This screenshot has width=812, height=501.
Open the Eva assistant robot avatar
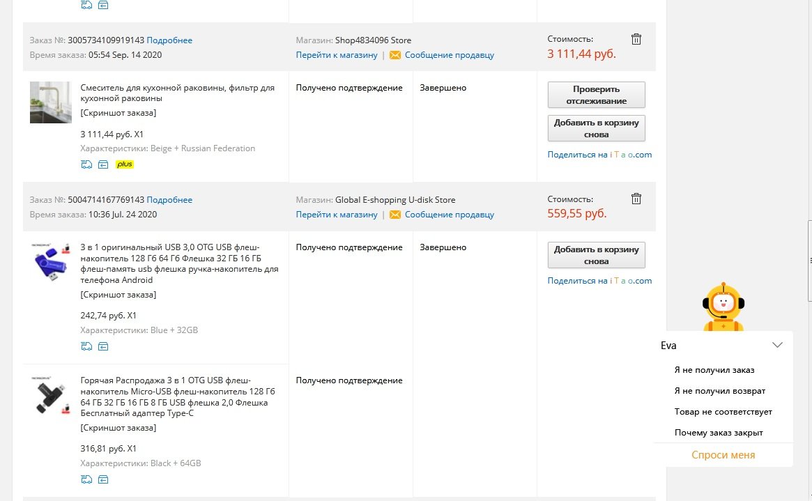723,307
